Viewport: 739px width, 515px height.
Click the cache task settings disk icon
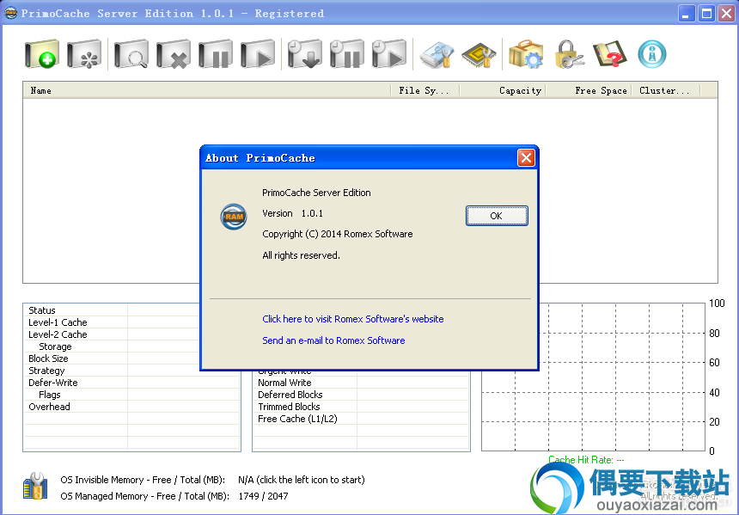pos(84,54)
